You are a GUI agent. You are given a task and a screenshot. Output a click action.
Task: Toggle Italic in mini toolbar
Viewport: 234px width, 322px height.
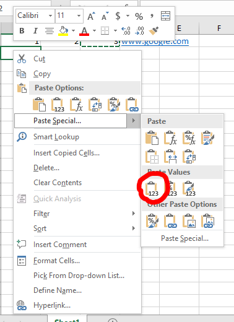click(35, 31)
